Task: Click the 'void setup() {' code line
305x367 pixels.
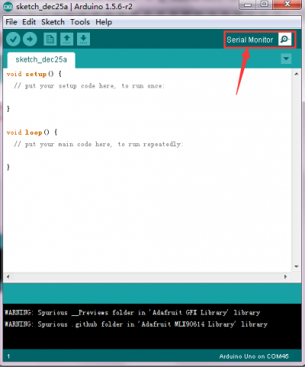Action: pos(34,74)
